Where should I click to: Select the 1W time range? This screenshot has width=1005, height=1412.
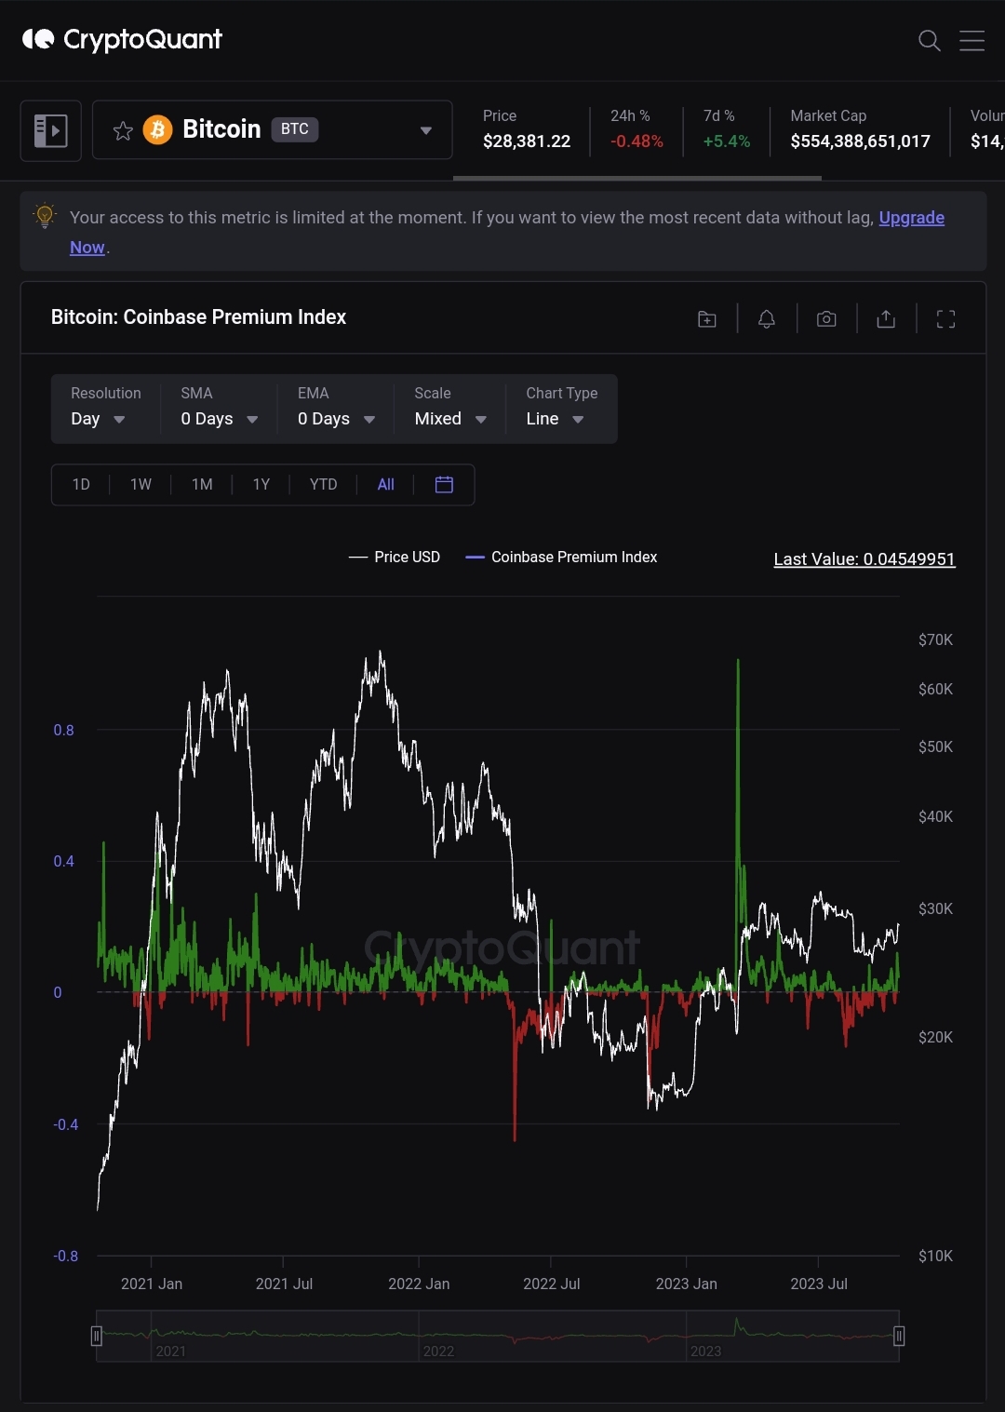(141, 484)
